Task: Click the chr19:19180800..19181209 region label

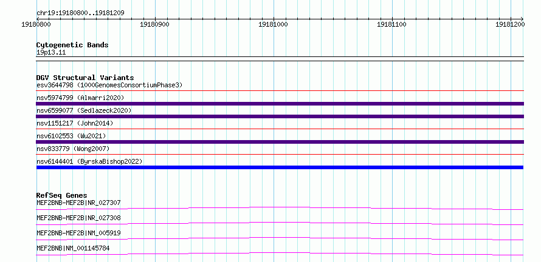Action: tap(80, 13)
